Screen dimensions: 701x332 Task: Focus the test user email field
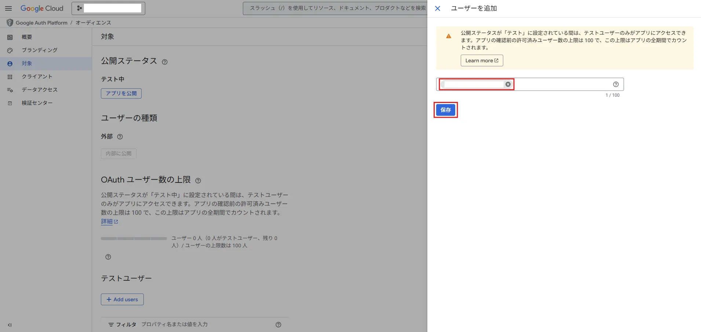point(530,84)
